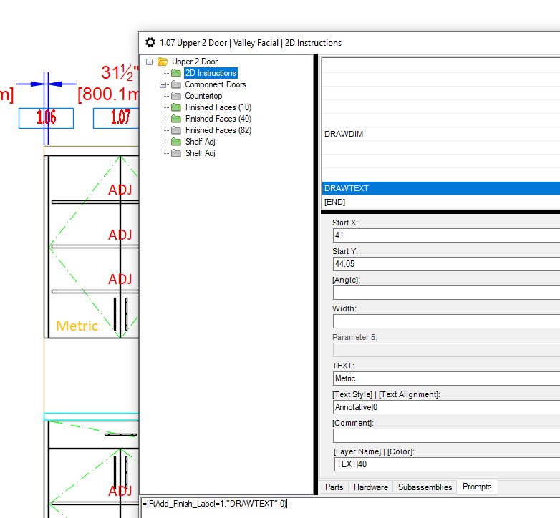The width and height of the screenshot is (560, 518).
Task: Click the open folder icon for Upper 2 Door
Action: point(163,62)
